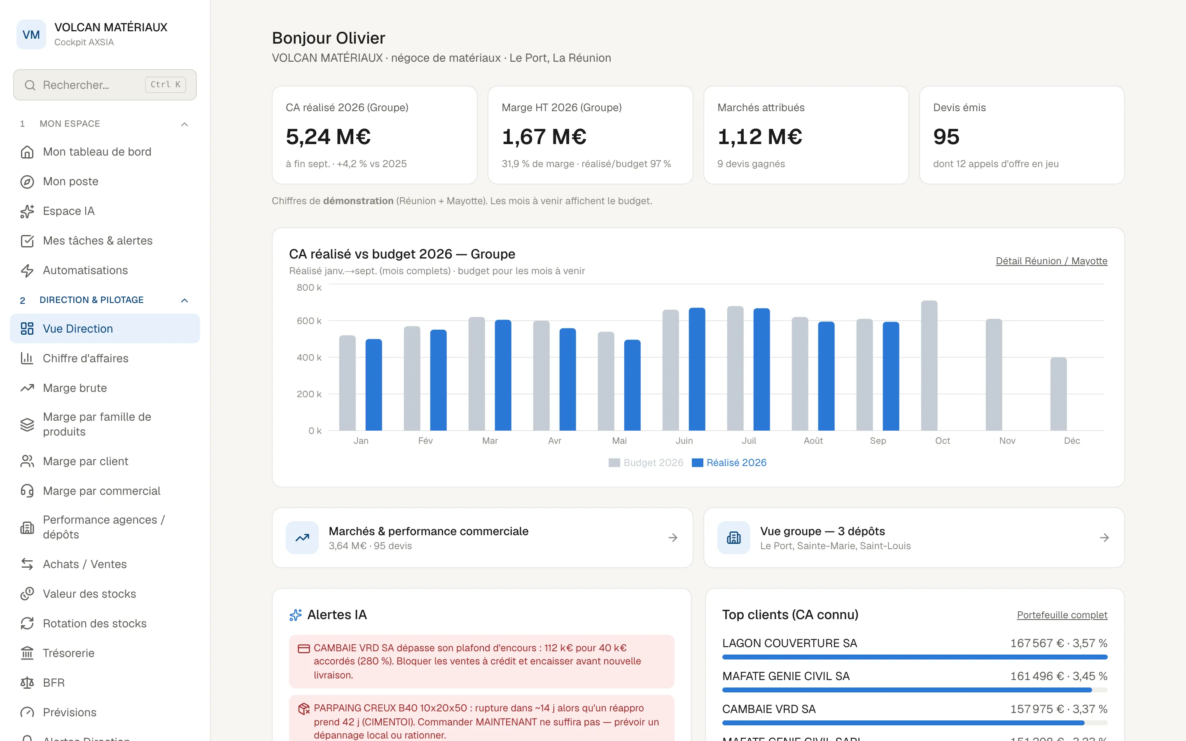The image size is (1186, 741).
Task: Click the bank icon for Trésorerie
Action: (27, 653)
